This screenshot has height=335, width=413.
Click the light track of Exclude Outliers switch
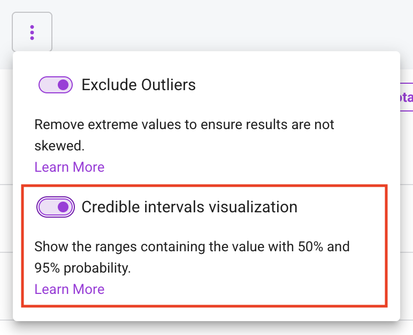click(x=48, y=85)
